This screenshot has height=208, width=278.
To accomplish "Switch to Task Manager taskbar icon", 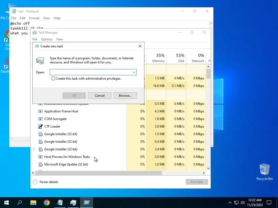I will 73,203.
